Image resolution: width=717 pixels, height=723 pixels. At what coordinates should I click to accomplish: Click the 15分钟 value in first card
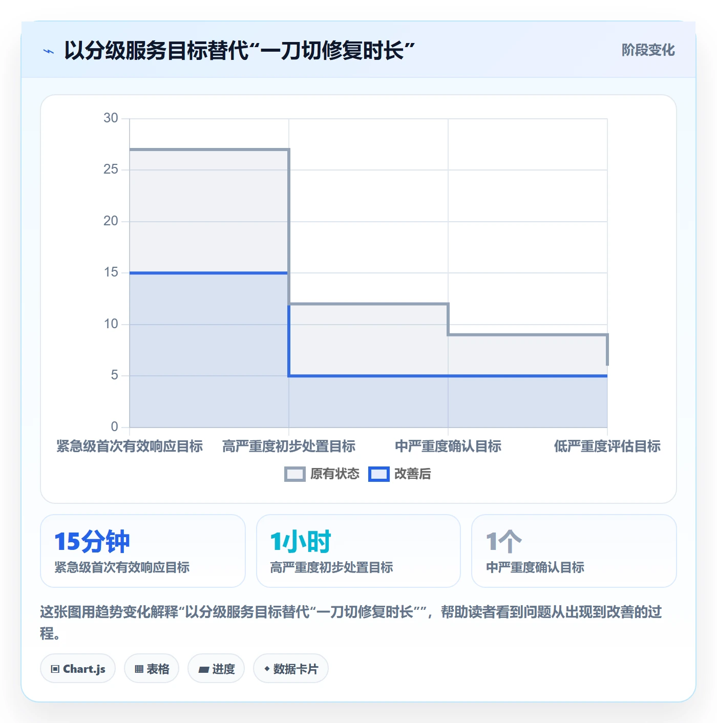click(92, 542)
